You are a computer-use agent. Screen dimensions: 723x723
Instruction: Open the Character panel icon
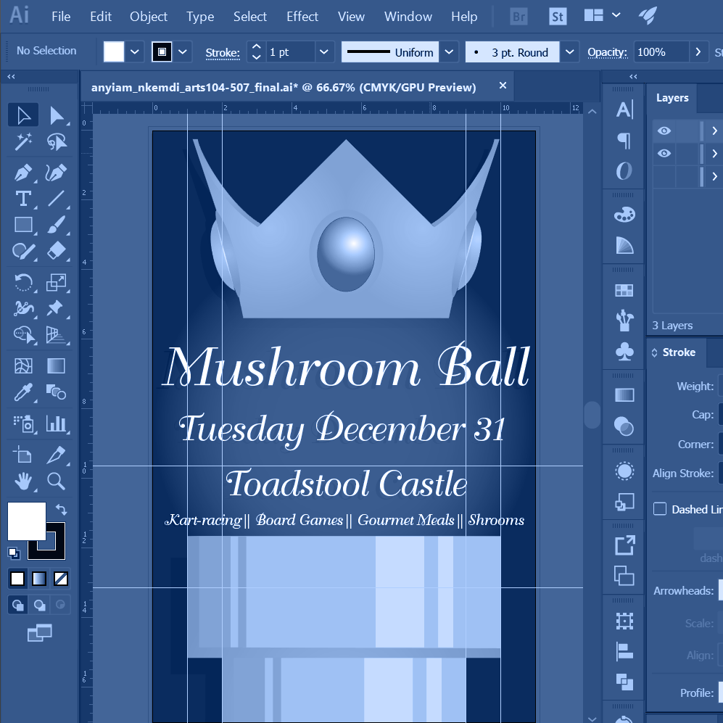[x=624, y=110]
